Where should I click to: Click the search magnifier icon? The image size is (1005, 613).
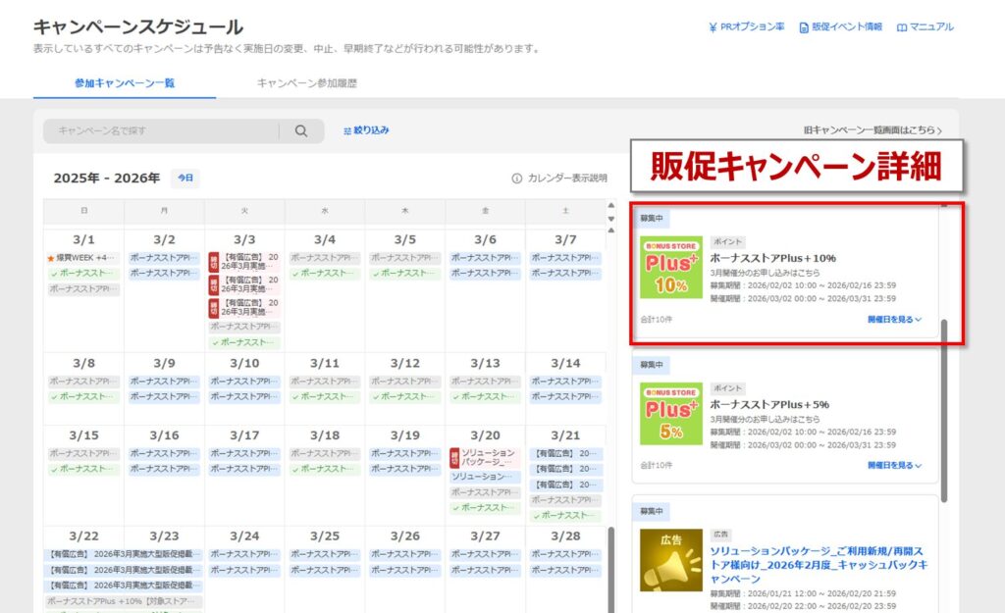tap(300, 130)
